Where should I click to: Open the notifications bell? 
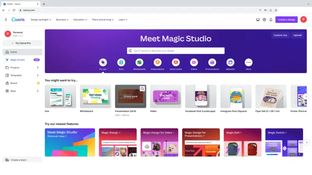[271, 20]
